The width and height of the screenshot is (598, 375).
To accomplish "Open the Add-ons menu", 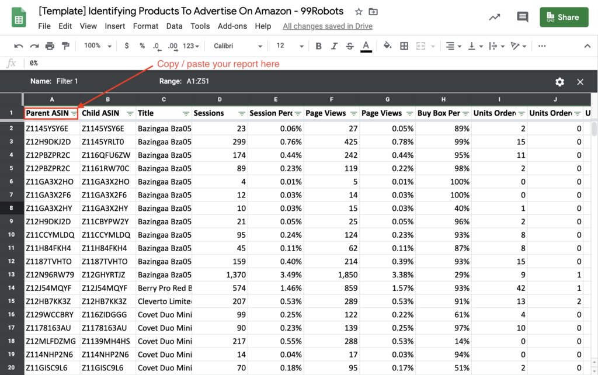I will 232,26.
